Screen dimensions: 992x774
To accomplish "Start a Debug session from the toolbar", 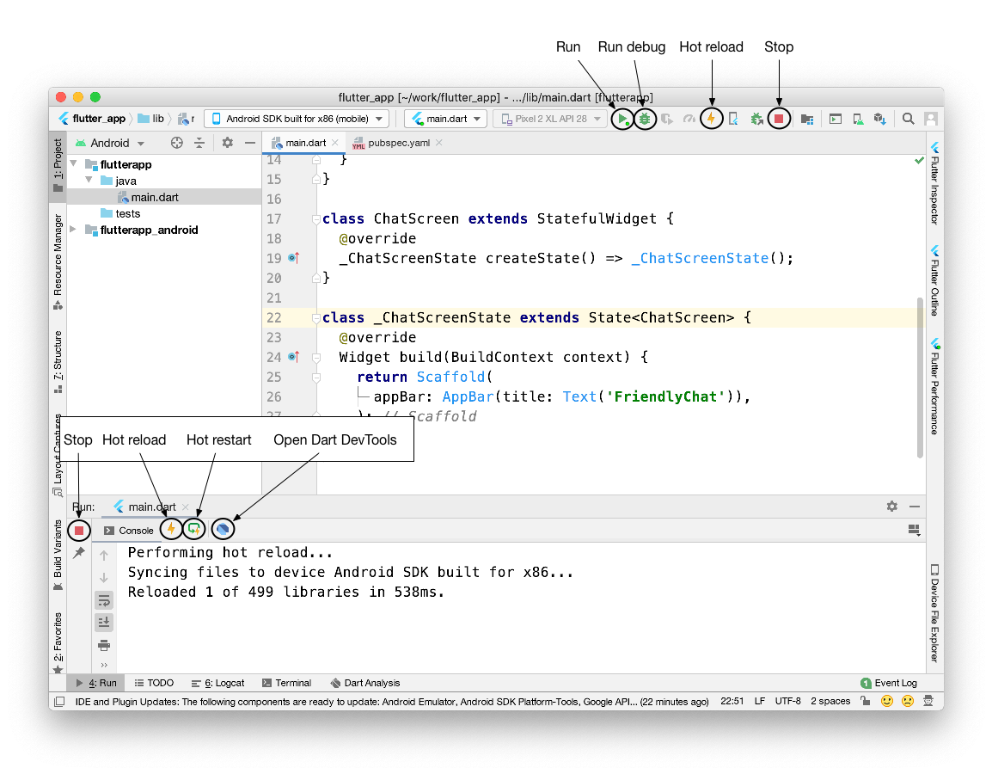I will [645, 119].
